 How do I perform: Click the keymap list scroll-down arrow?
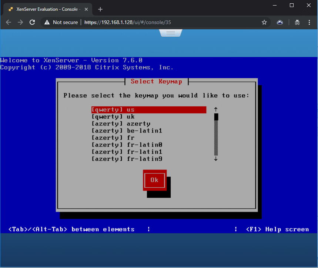pos(216,159)
